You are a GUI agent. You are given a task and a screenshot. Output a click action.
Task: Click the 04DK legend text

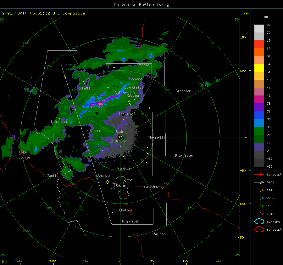(x=270, y=182)
